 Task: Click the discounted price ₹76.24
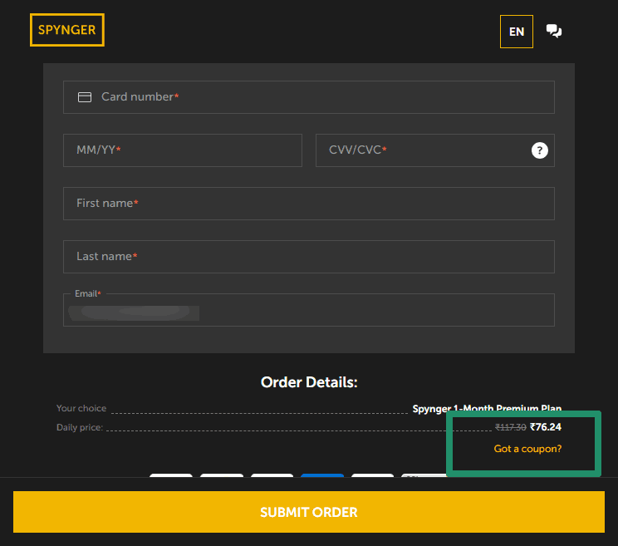coord(546,427)
